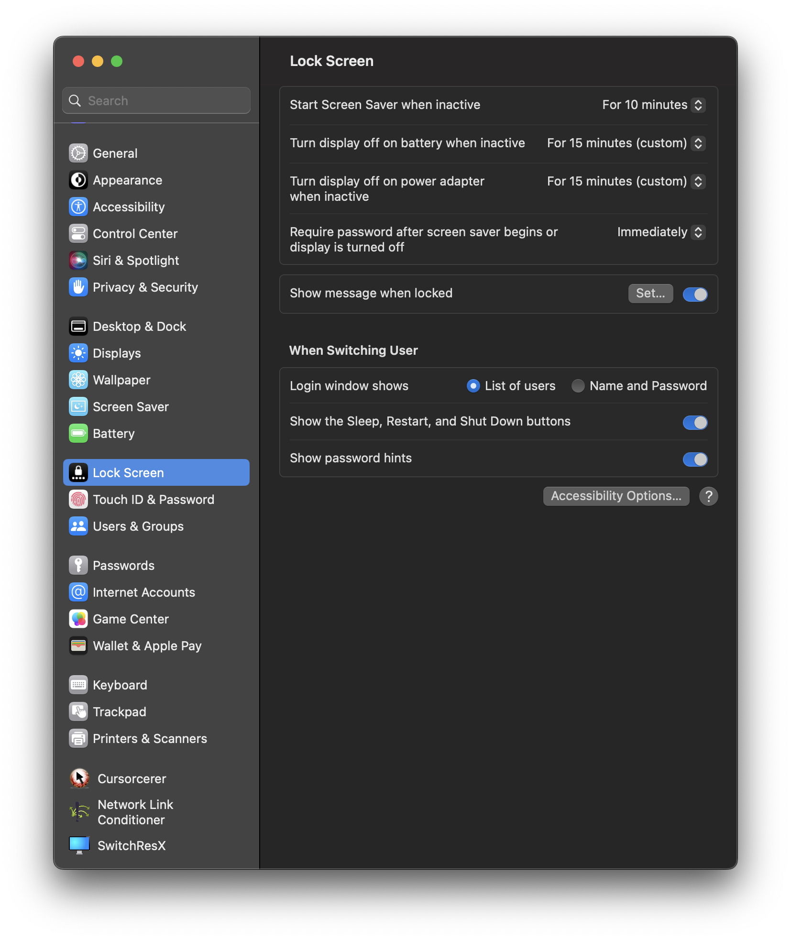Click the Wallpaper flower icon

78,380
